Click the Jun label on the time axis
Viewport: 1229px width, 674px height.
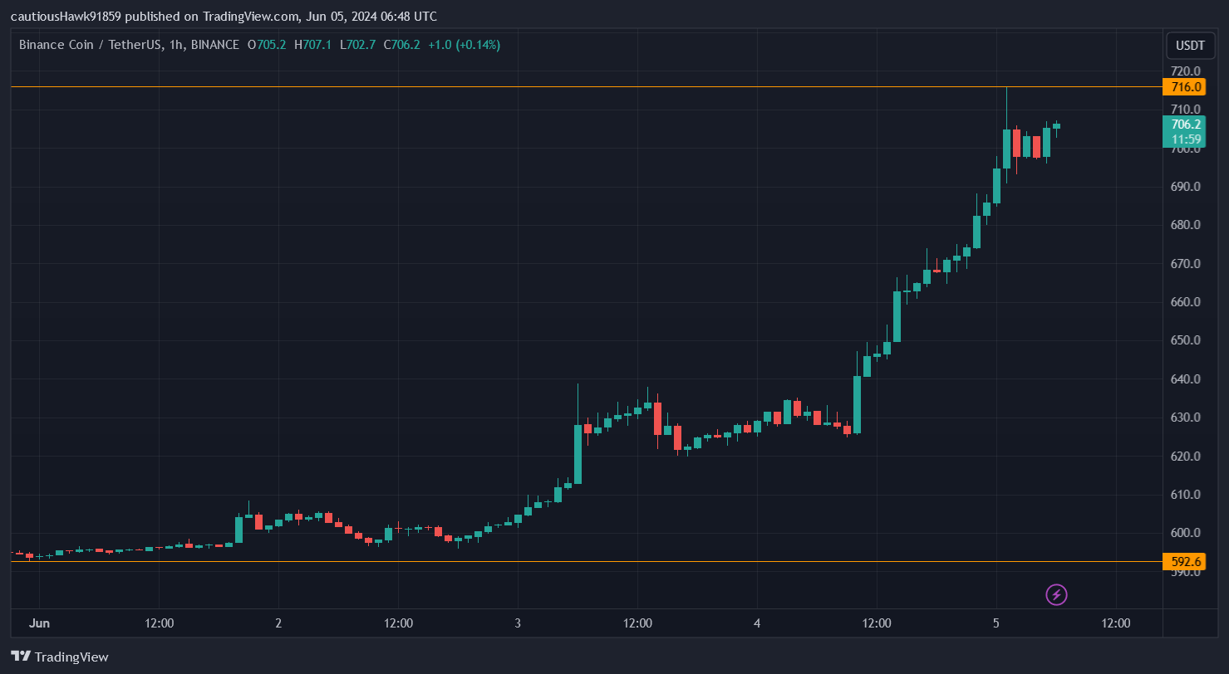(x=38, y=623)
